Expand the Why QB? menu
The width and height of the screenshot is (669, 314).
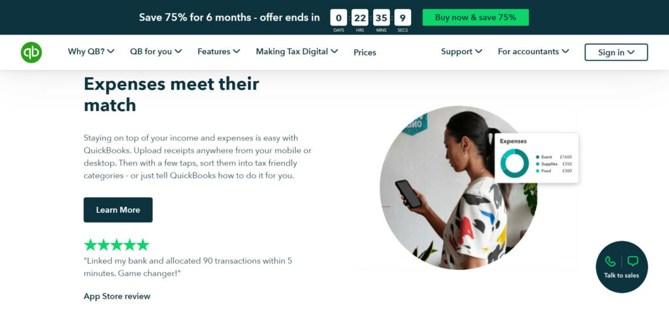coord(91,52)
